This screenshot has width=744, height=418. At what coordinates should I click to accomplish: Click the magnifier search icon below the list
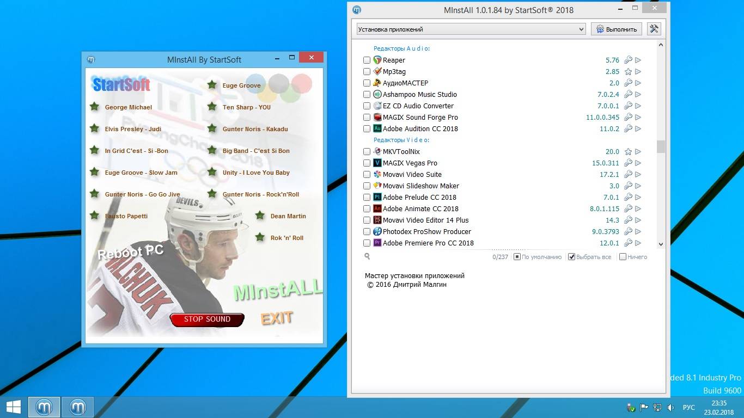point(367,256)
